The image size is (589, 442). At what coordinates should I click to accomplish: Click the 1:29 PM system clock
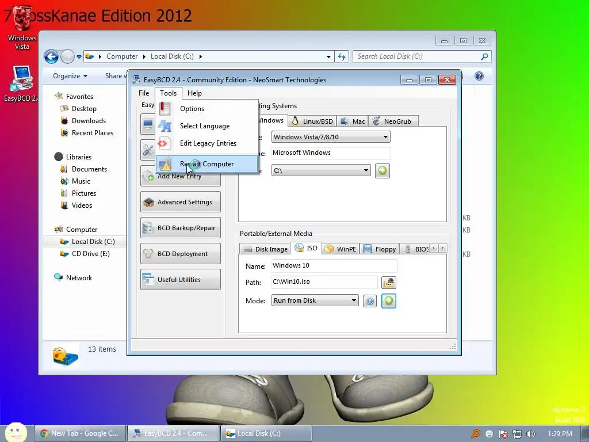coord(560,434)
